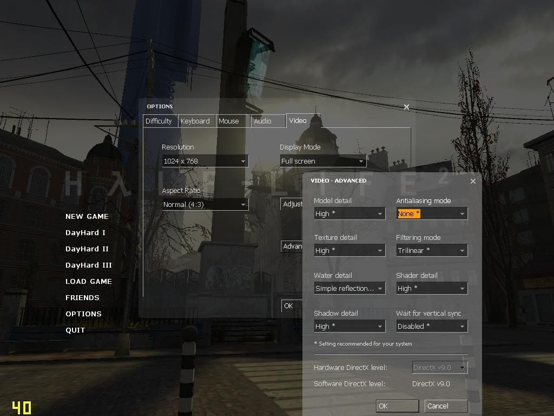Click OK in Video Advanced dialog
Viewport: 554px width, 416px height.
398,406
